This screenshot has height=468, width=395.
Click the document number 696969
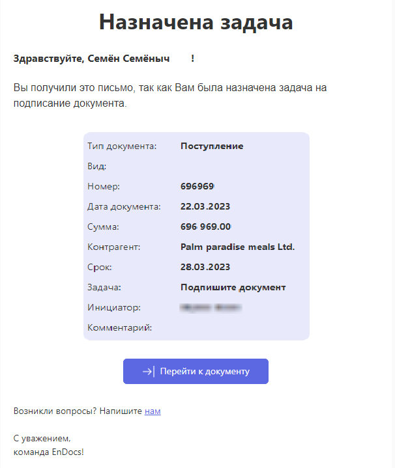point(197,186)
